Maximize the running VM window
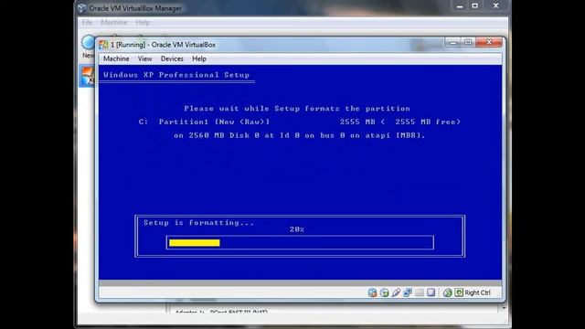The image size is (585, 329). tap(468, 42)
